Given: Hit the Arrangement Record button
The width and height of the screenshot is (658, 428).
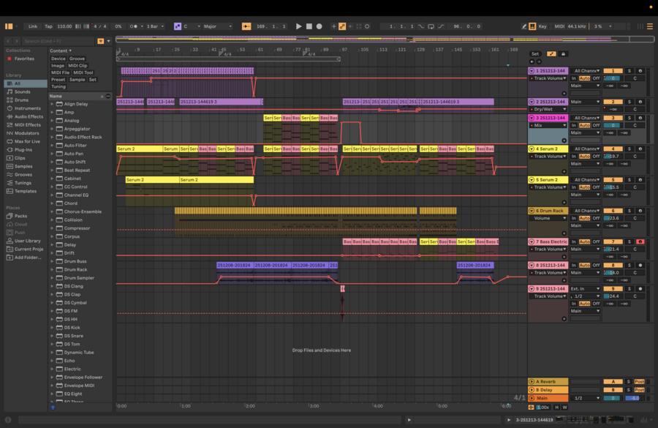Looking at the screenshot, I should coord(319,26).
